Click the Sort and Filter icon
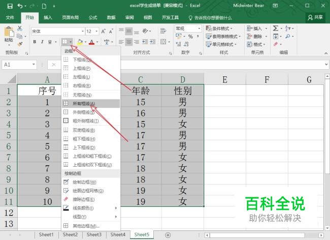Viewport: 330px width, 240px height. [x=288, y=28]
